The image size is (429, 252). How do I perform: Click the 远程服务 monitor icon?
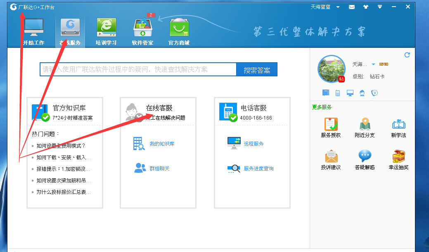(x=234, y=143)
